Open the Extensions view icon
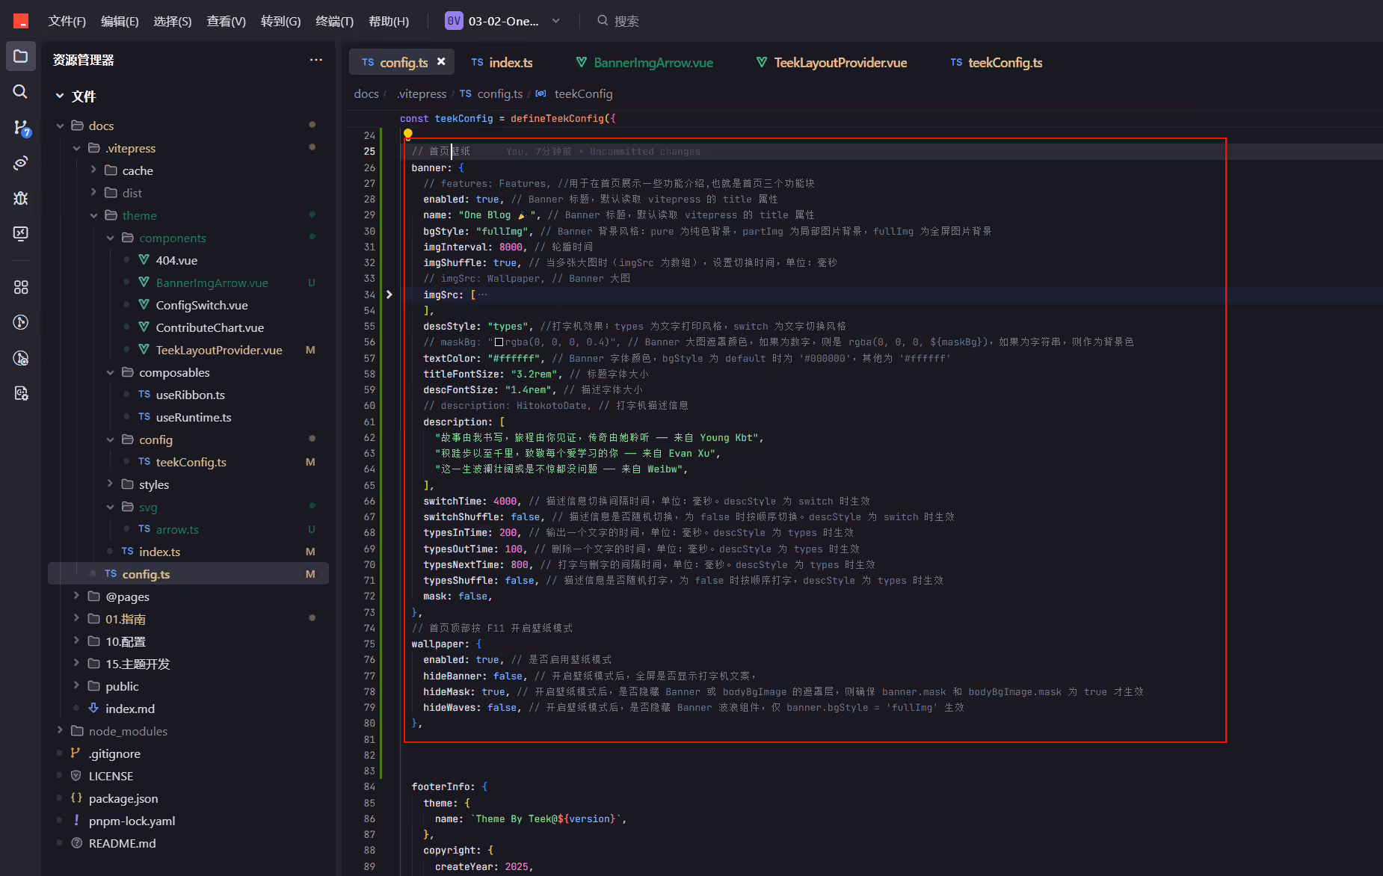 [x=21, y=287]
